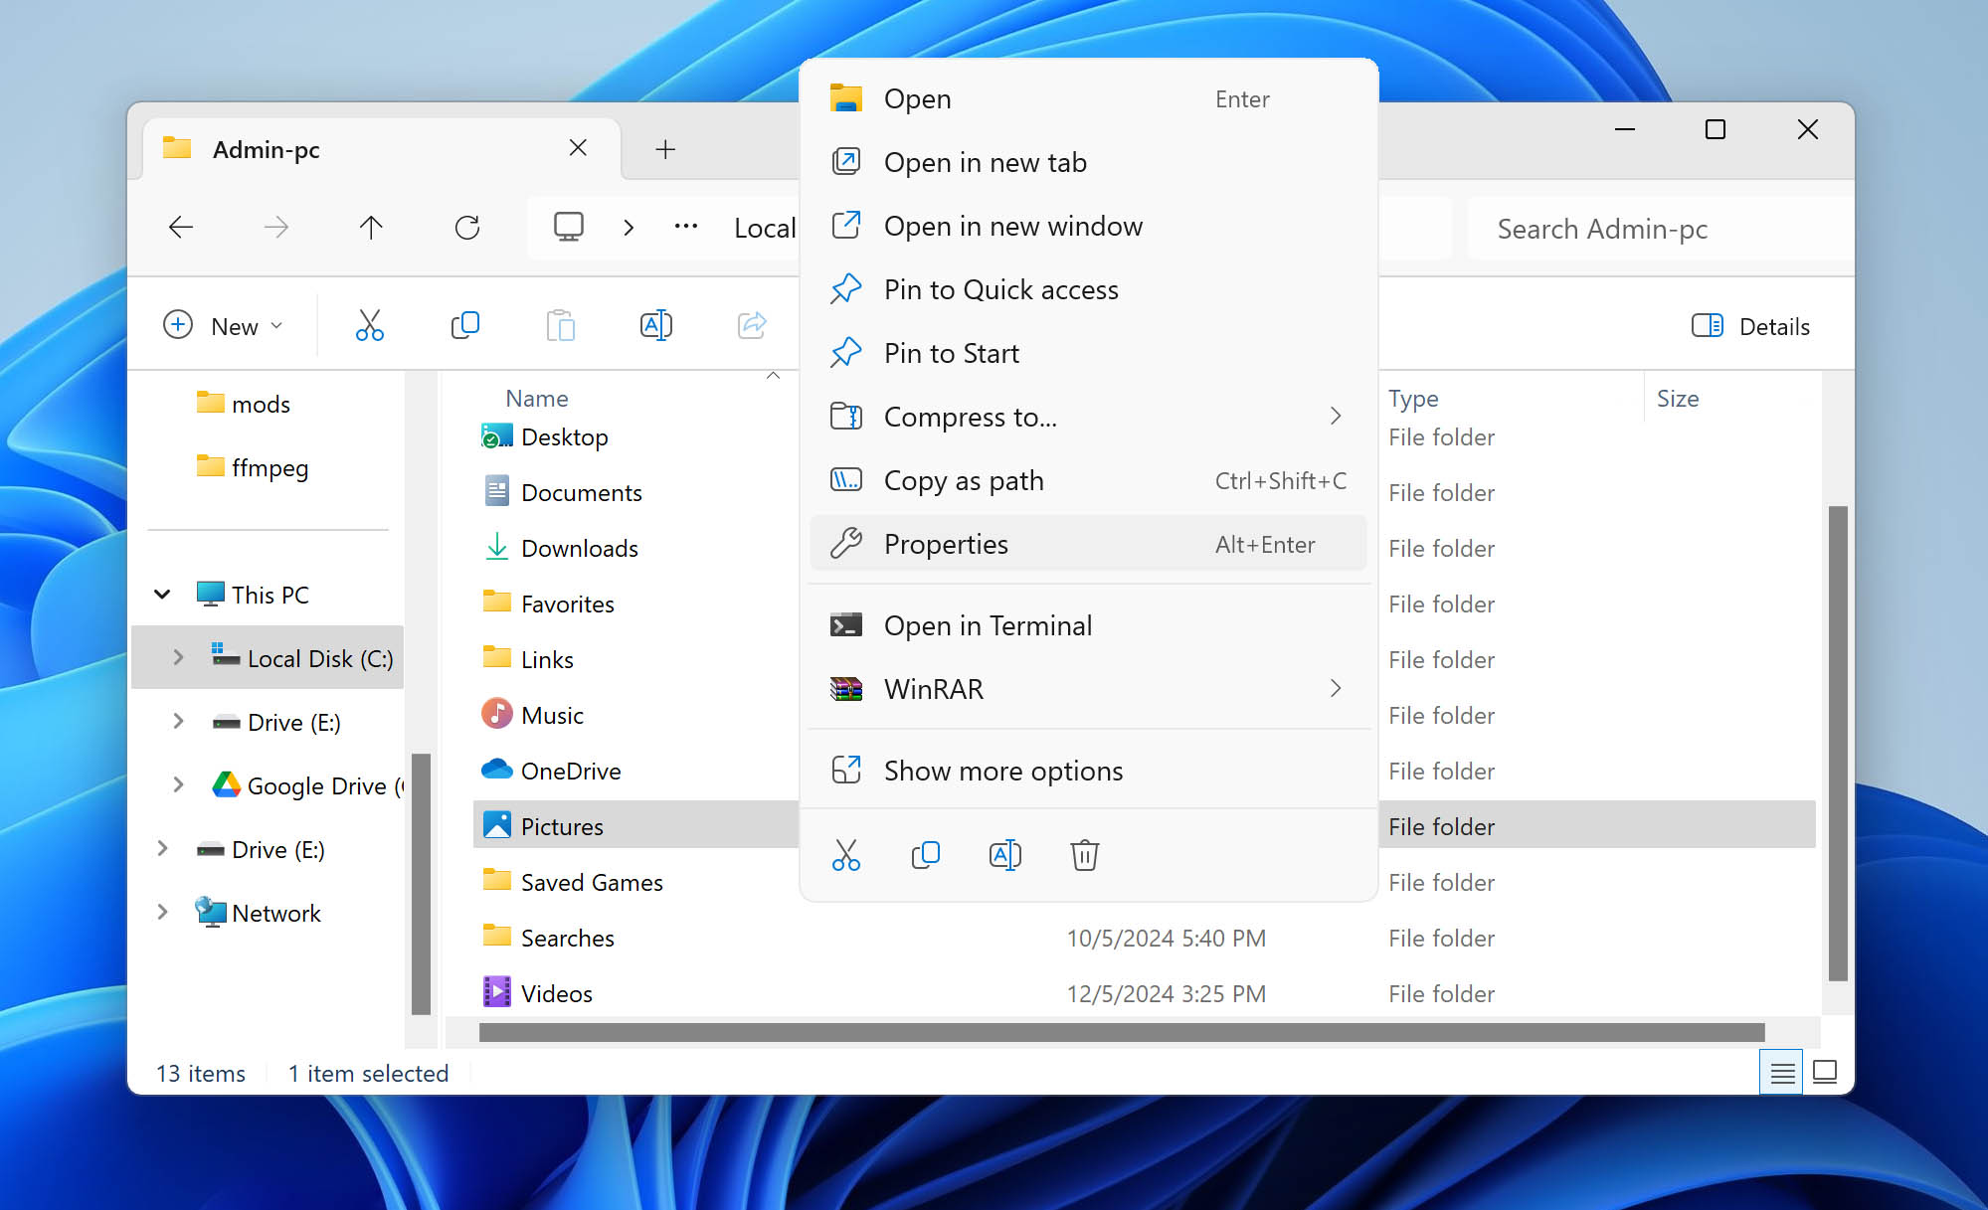This screenshot has height=1210, width=1988.
Task: Select Open in Terminal
Action: 1088,625
